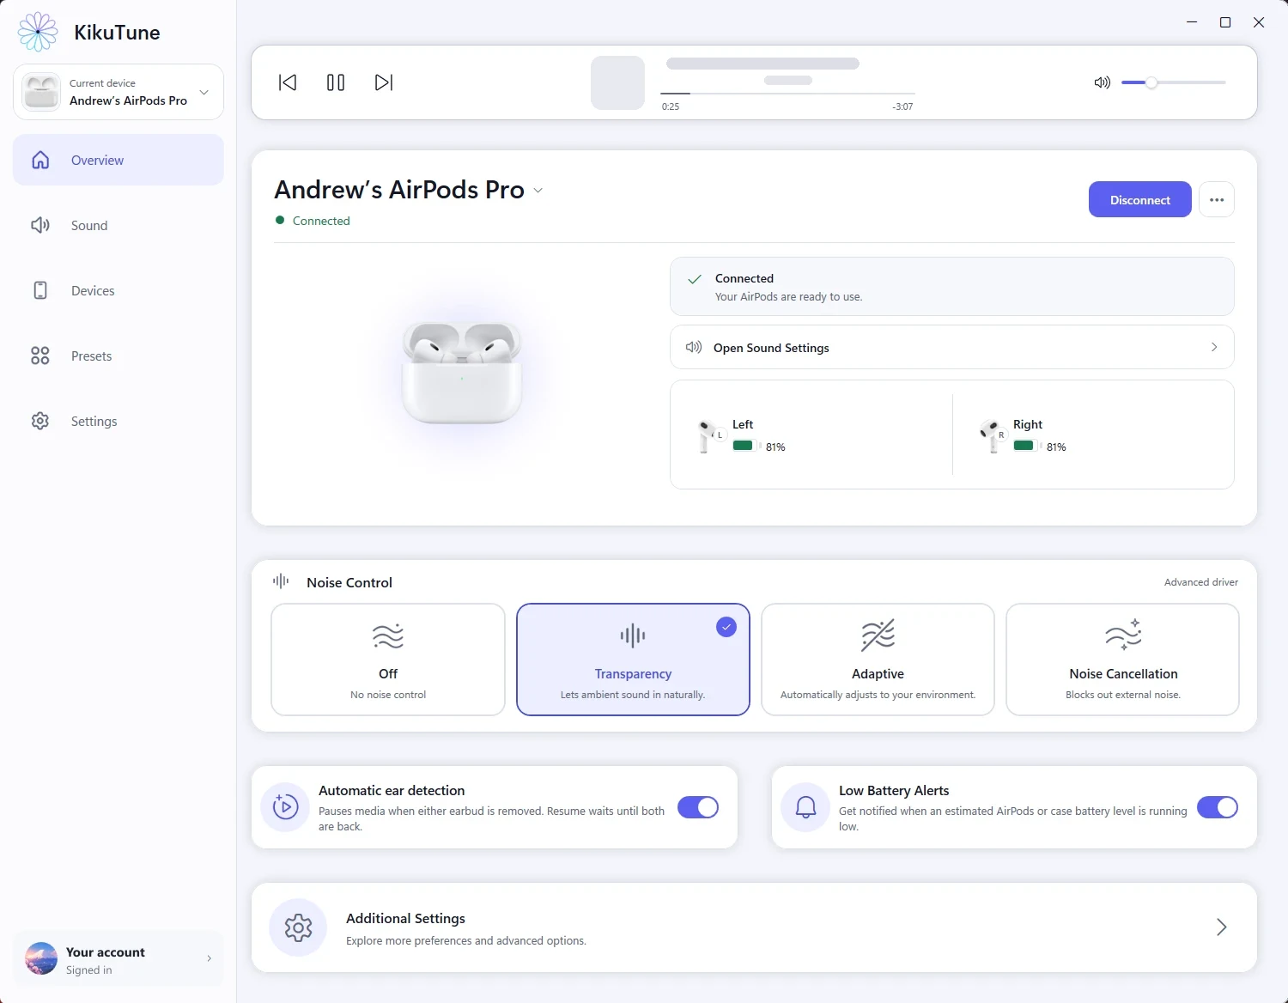Click the Adaptive mode icon
Viewport: 1288px width, 1003px height.
(878, 635)
